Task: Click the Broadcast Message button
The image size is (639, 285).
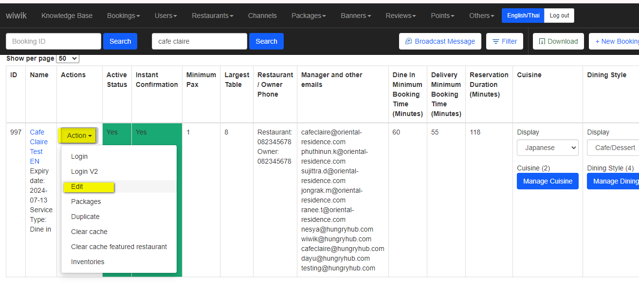Action: coord(440,41)
